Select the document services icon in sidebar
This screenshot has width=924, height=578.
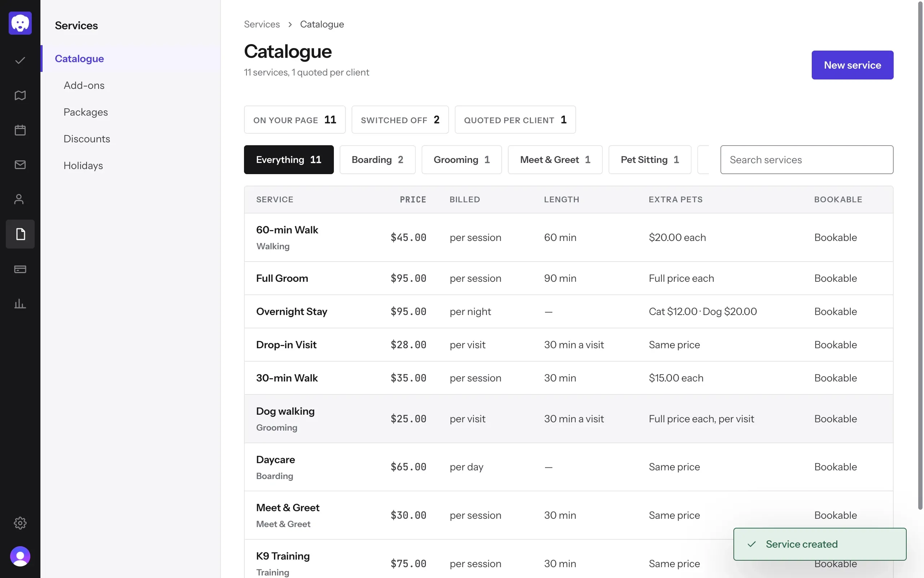[20, 234]
